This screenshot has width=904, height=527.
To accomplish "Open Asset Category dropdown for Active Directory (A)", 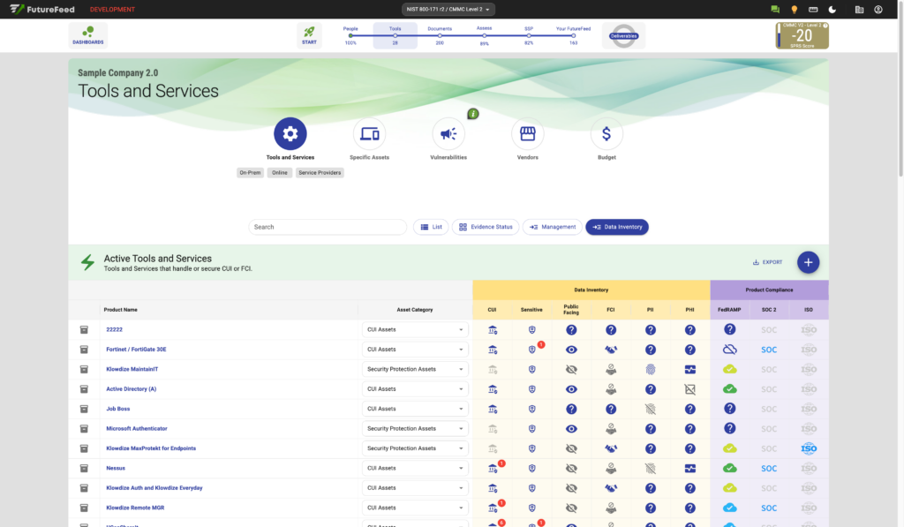I will click(x=415, y=388).
